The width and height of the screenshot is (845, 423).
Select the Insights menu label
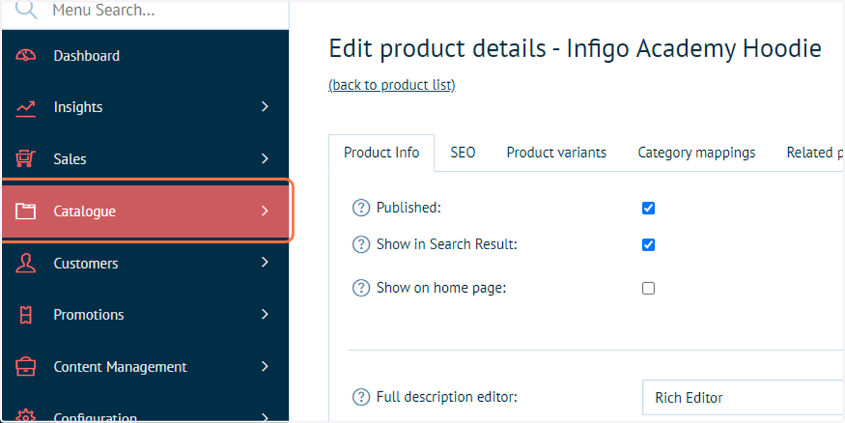click(x=78, y=107)
